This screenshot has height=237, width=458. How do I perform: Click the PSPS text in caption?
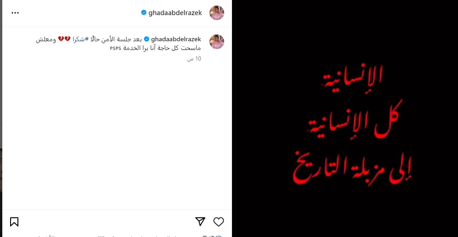116,49
